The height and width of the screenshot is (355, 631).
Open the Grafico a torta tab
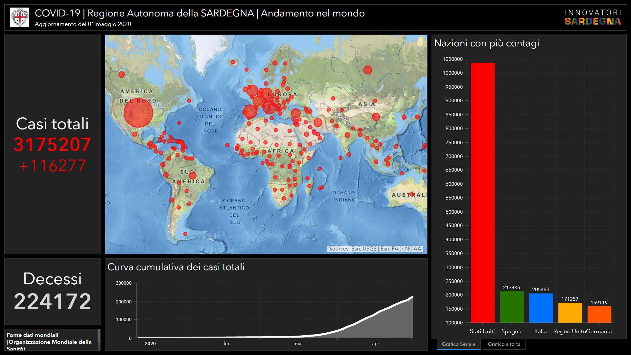pyautogui.click(x=504, y=344)
